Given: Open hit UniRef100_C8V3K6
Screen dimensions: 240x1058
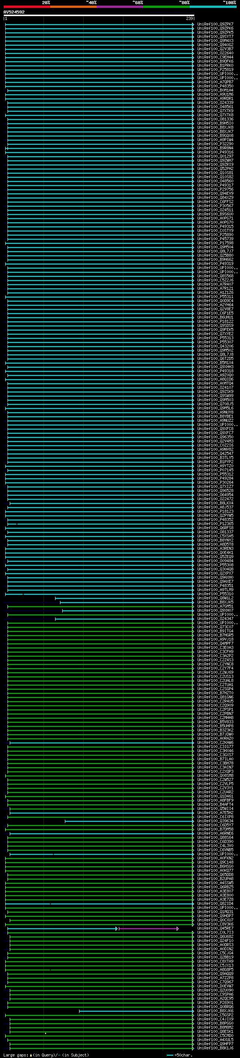Looking at the screenshot, I should (215, 924).
